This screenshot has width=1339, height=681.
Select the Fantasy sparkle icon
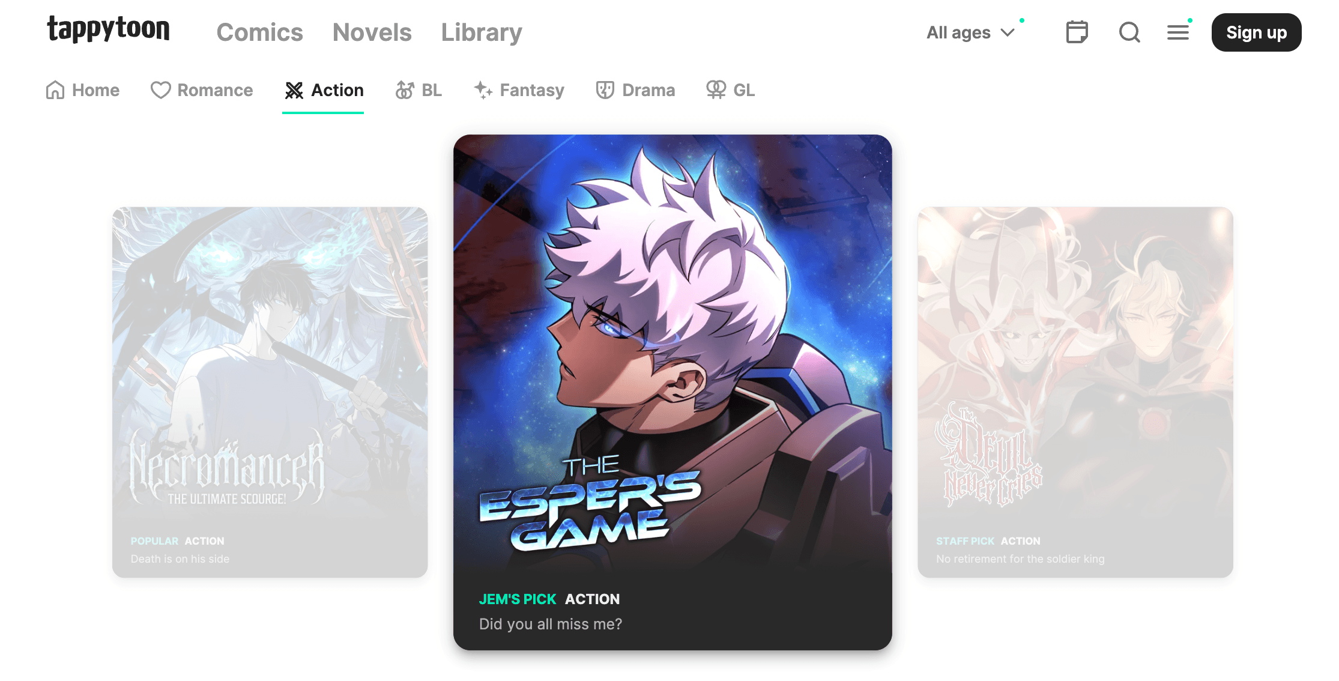pos(483,90)
